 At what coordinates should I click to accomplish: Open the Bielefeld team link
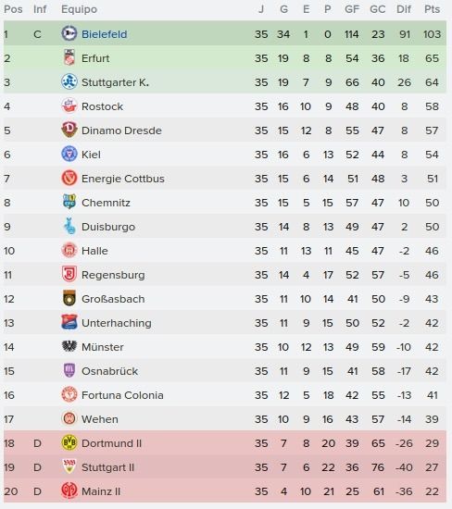(x=104, y=34)
